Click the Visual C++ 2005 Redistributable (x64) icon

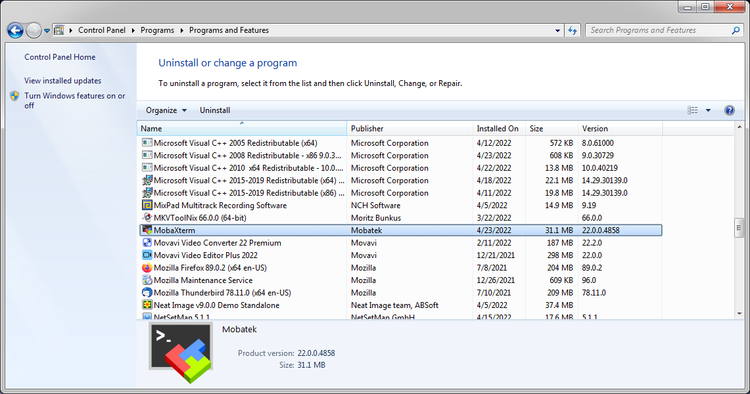click(x=147, y=142)
